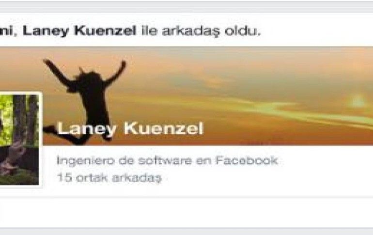Click the gray divider bar below the post
Viewport: 373px width, 235px height.
tap(186, 231)
